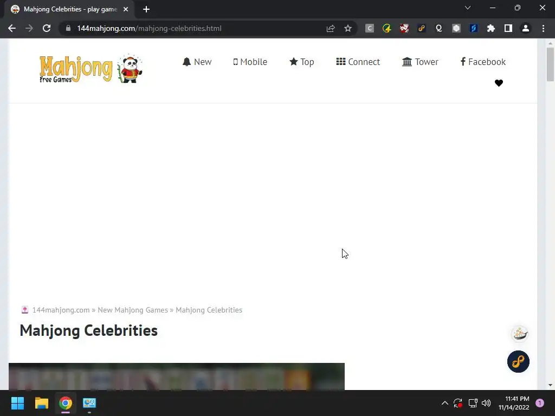The width and height of the screenshot is (555, 416).
Task: Open the Tower games menu
Action: tap(420, 62)
